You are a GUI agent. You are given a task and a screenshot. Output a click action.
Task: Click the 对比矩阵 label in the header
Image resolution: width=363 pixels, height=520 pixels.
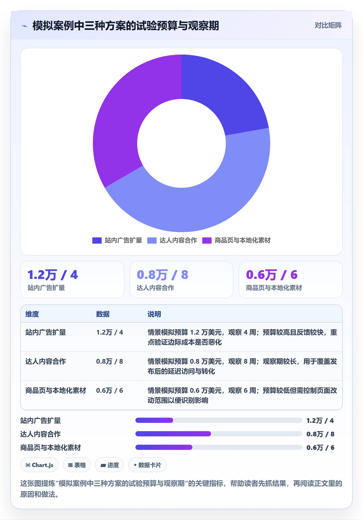coord(328,25)
